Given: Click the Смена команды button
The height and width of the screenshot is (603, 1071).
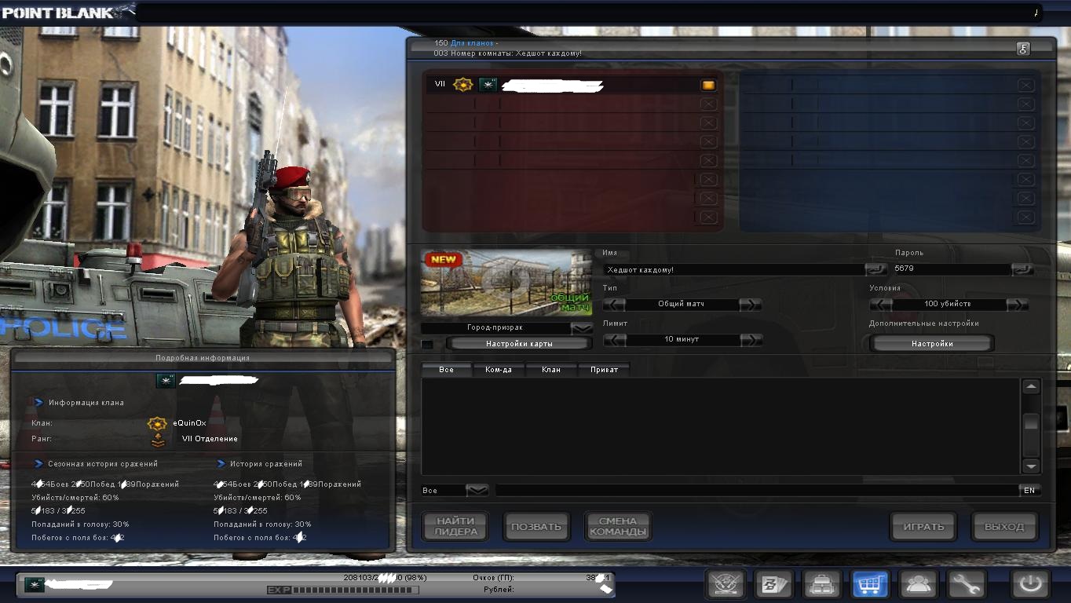Looking at the screenshot, I should pyautogui.click(x=618, y=526).
